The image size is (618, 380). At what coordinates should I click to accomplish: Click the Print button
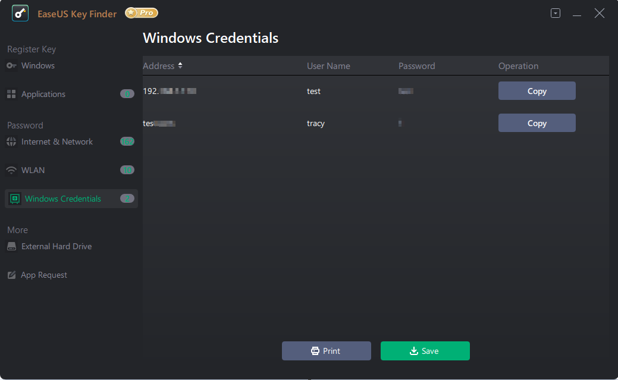pyautogui.click(x=327, y=351)
